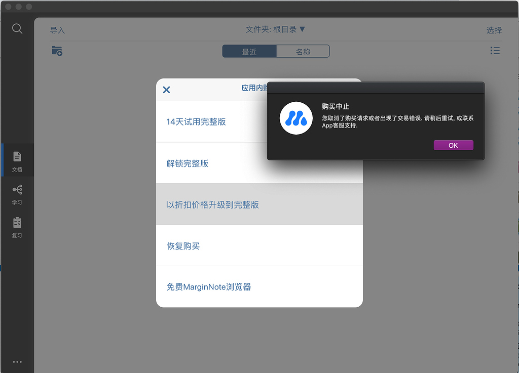Click 选择 to enter selection mode

coord(494,30)
